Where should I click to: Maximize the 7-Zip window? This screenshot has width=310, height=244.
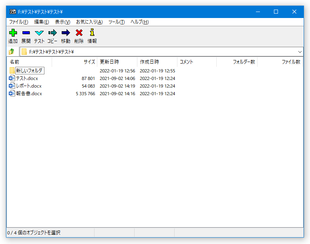[x=276, y=12]
